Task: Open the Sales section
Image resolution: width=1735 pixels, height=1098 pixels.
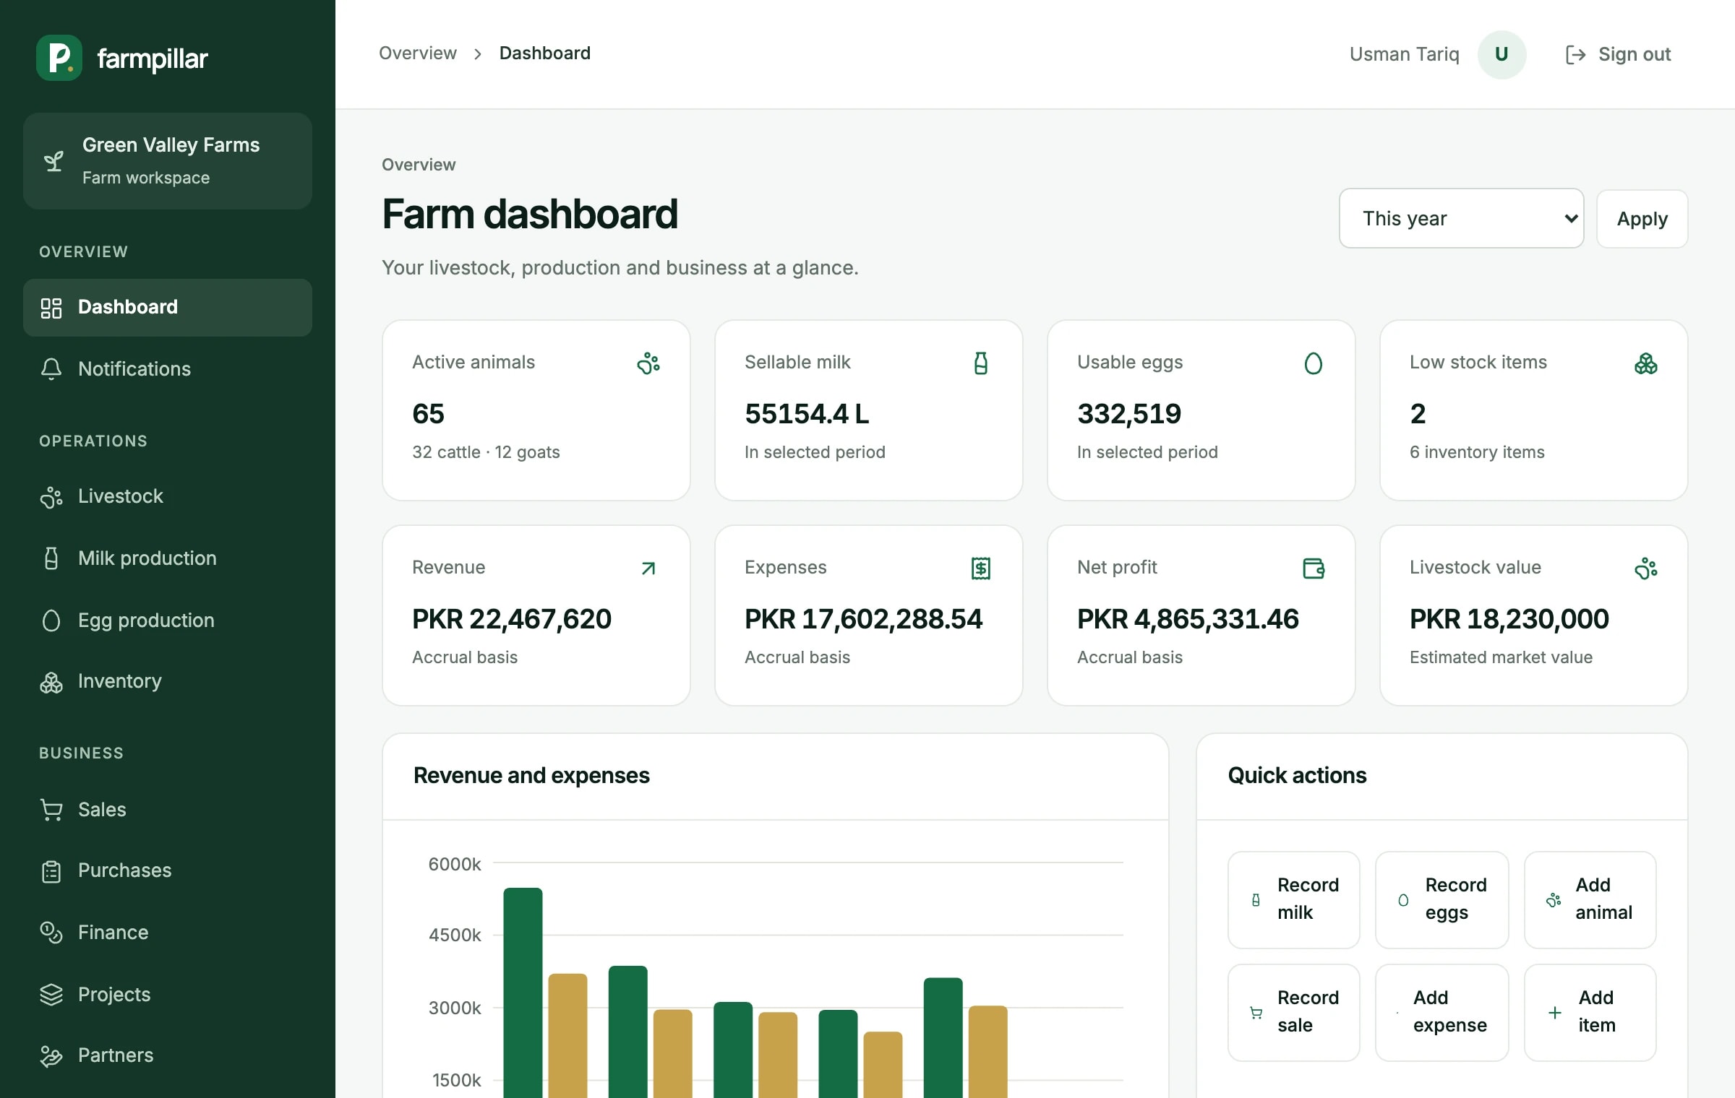Action: coord(168,810)
